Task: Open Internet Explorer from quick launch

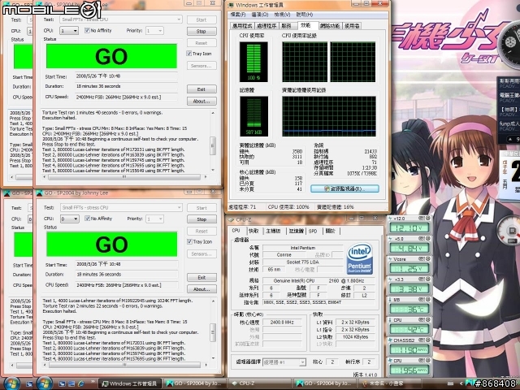Action: point(81,383)
